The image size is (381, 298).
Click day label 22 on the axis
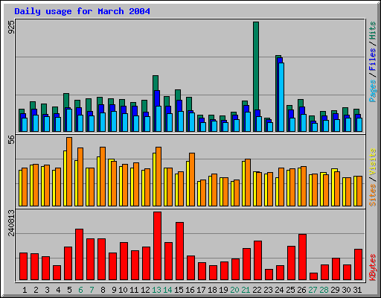(x=257, y=290)
